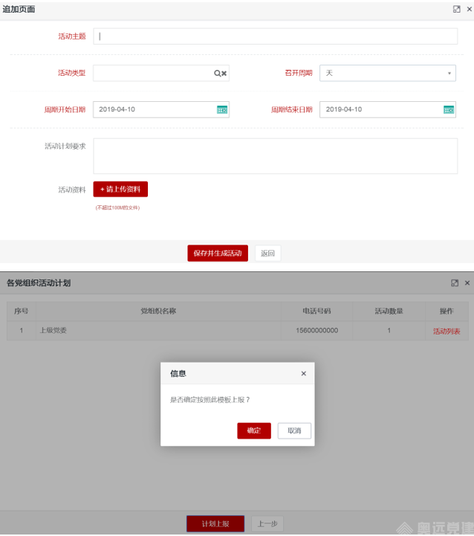The image size is (474, 536).
Task: Close the 各党组织活动计划 window
Action: pos(467,283)
